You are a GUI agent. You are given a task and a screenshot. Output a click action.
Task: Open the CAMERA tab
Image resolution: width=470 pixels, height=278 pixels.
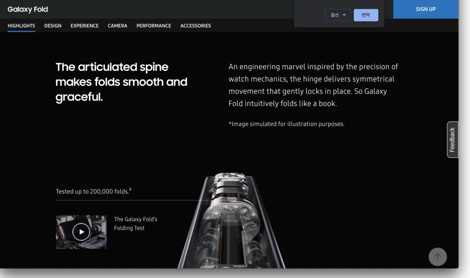(117, 26)
